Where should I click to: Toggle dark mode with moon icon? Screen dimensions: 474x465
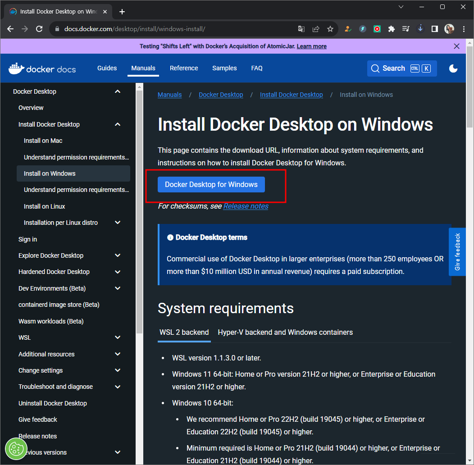[x=453, y=68]
